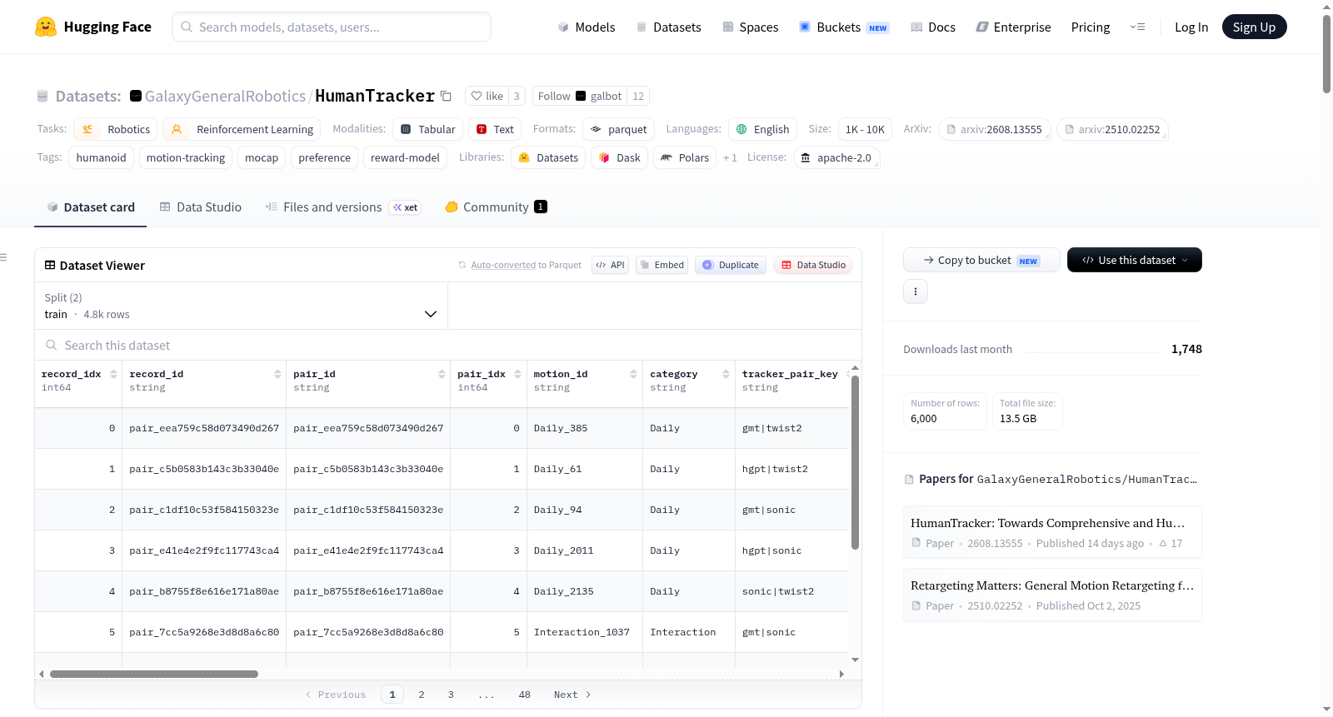Viewport: 1333px width, 717px height.
Task: Open the GalaxyGeneralRobotics organization link
Action: [225, 96]
